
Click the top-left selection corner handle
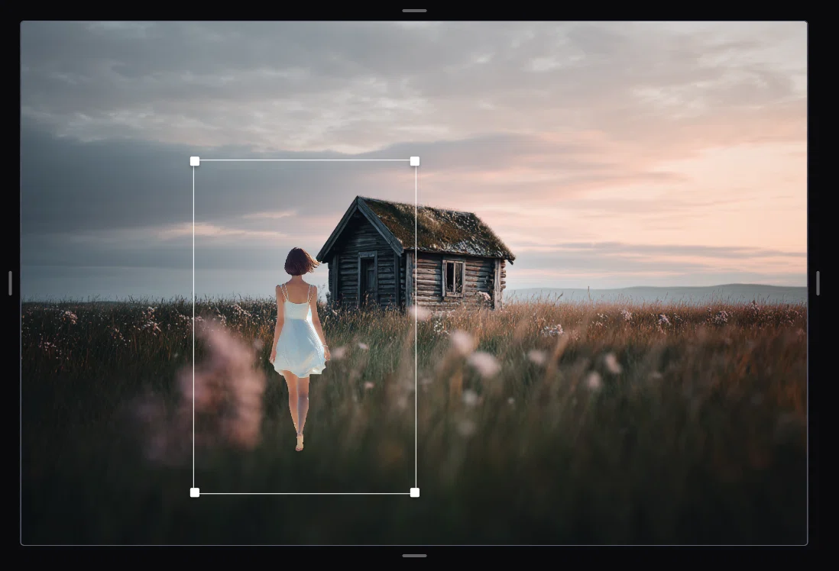click(x=195, y=162)
